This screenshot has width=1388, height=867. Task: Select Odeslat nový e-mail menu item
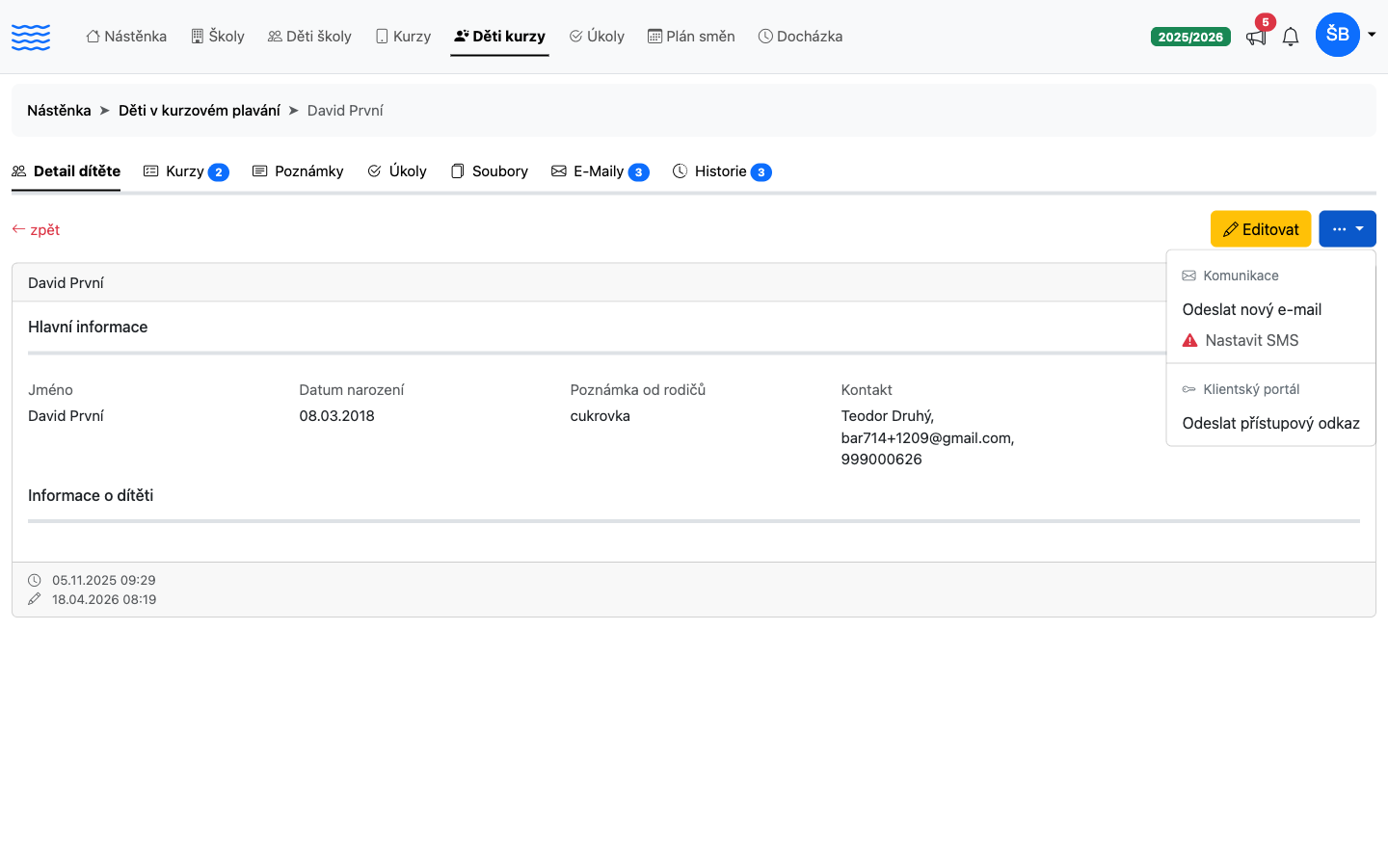click(x=1252, y=309)
